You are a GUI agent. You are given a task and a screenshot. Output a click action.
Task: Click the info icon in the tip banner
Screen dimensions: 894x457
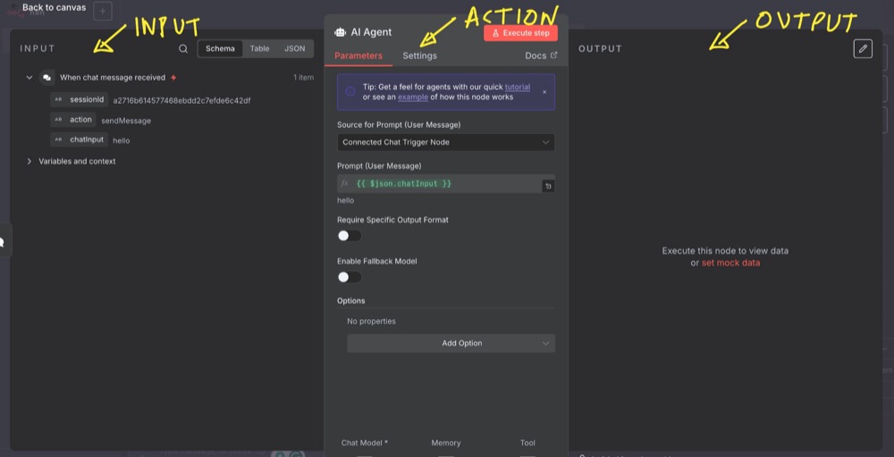(x=350, y=91)
